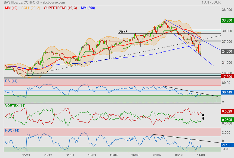Click the MM (40) legend label
The width and height of the screenshot is (234, 158).
pos(11,8)
